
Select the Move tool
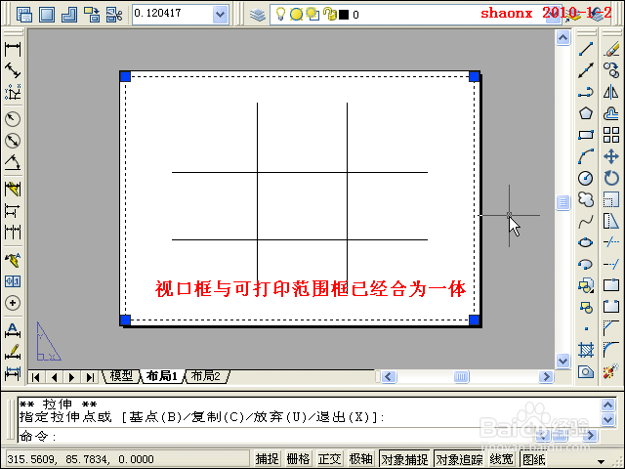(x=611, y=156)
